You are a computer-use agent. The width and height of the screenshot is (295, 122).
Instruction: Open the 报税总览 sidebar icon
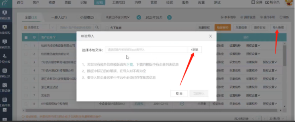point(5,44)
